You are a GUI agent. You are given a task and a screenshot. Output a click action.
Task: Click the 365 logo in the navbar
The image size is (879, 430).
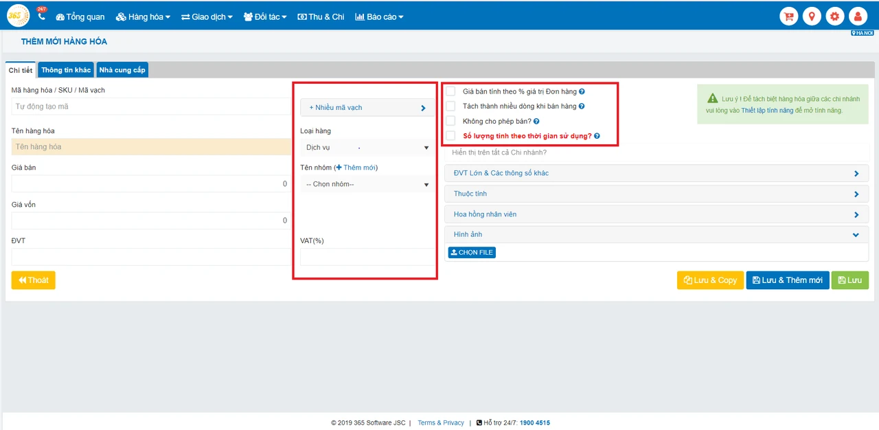coord(18,15)
